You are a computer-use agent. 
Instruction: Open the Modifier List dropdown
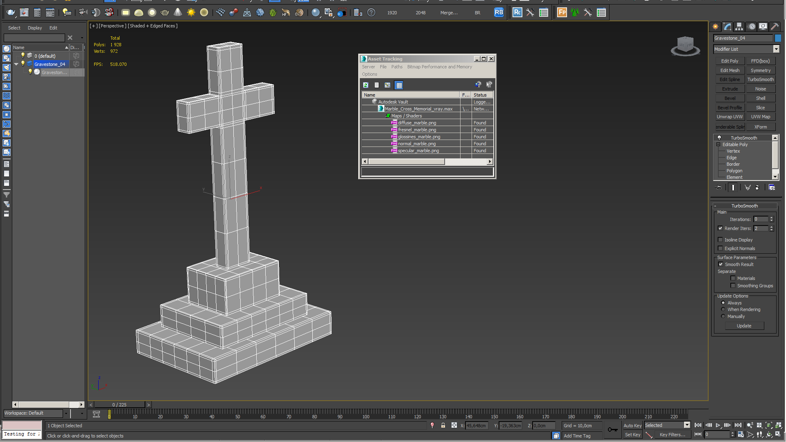click(777, 49)
